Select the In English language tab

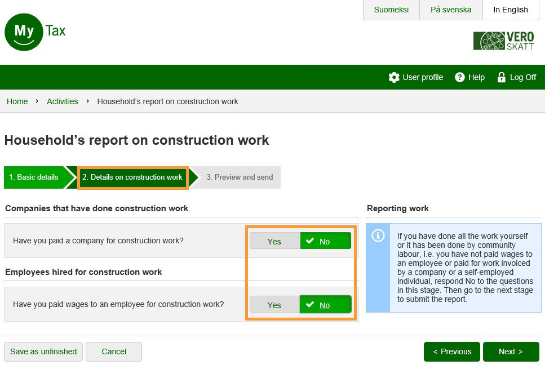(510, 10)
